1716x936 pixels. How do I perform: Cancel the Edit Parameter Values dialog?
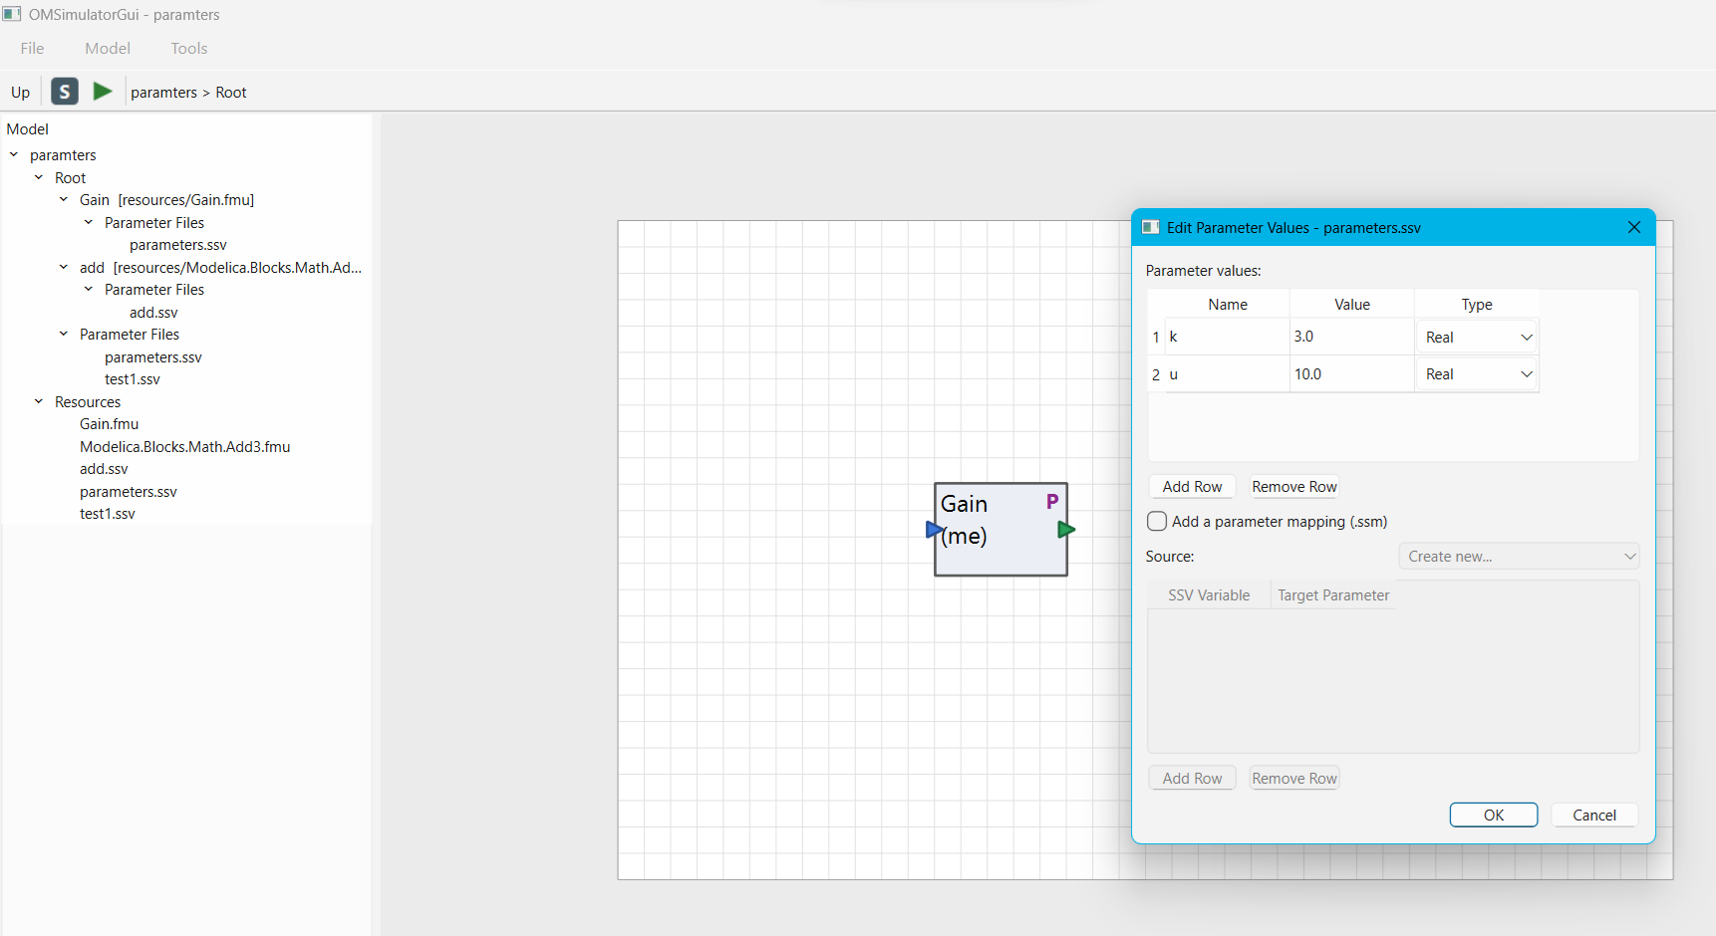(1594, 815)
